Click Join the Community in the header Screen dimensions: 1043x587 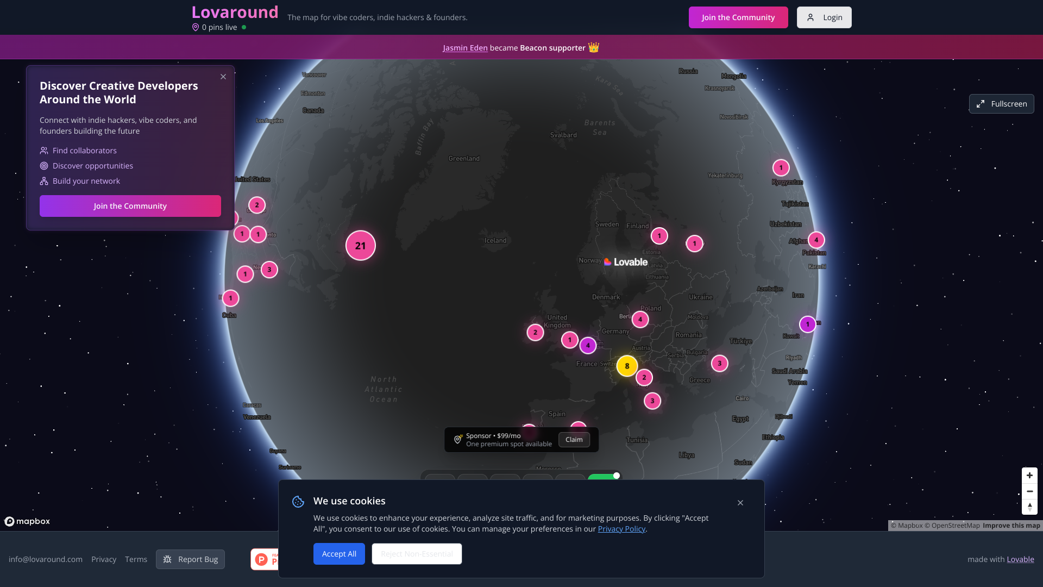click(x=738, y=17)
